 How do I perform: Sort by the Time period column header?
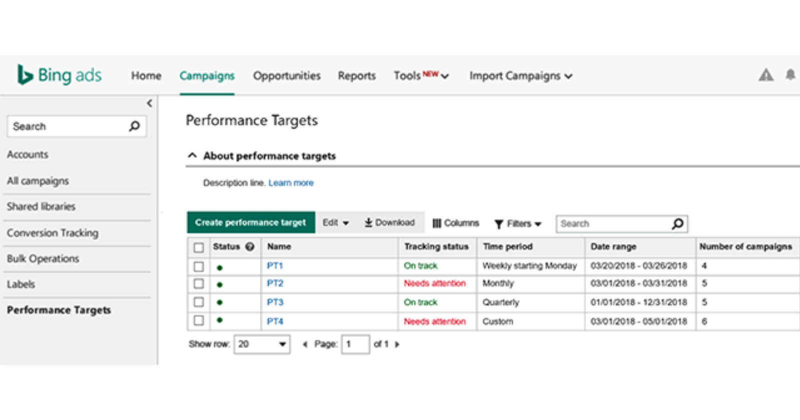click(507, 246)
